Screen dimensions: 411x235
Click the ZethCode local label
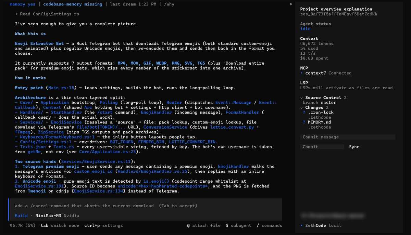coord(323,225)
